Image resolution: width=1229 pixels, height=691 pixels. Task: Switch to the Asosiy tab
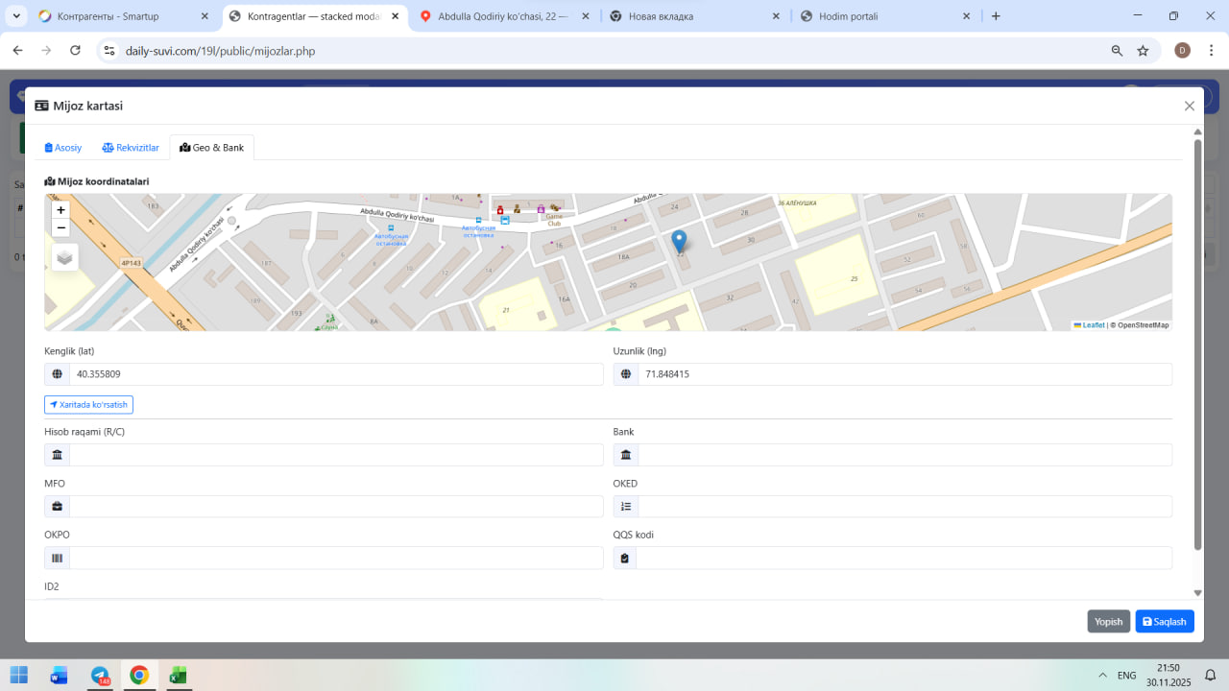tap(63, 148)
